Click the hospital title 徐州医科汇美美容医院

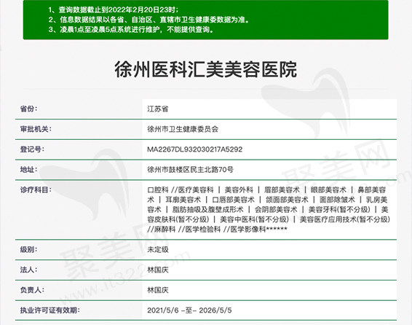coord(206,69)
